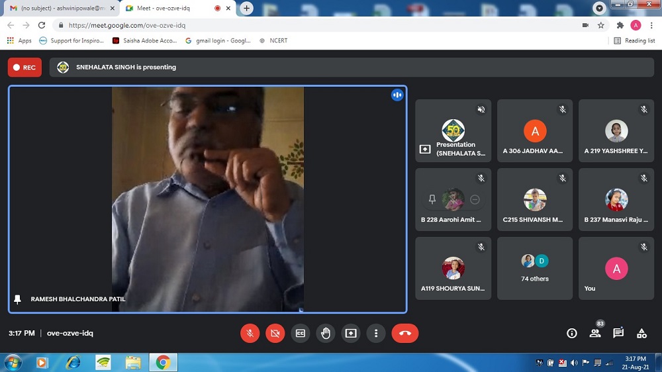Show the participants list (83)
The height and width of the screenshot is (372, 662).
coord(595,333)
